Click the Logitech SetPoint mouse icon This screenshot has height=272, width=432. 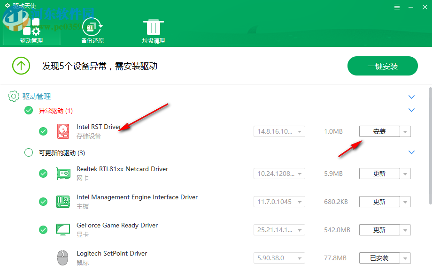point(63,258)
